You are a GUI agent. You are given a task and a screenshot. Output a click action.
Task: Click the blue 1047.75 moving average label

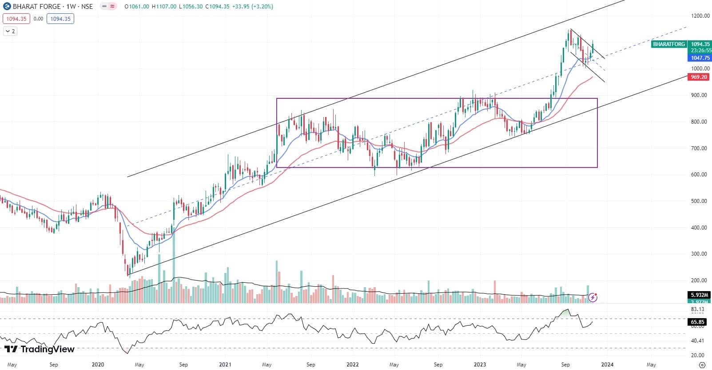[700, 58]
